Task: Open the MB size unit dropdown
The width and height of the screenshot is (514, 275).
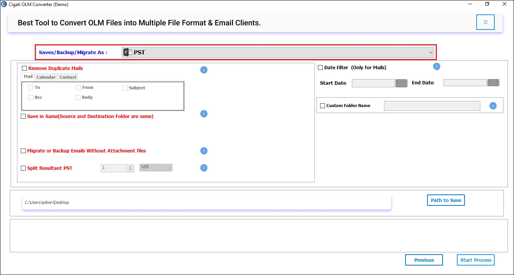Action: (x=156, y=167)
